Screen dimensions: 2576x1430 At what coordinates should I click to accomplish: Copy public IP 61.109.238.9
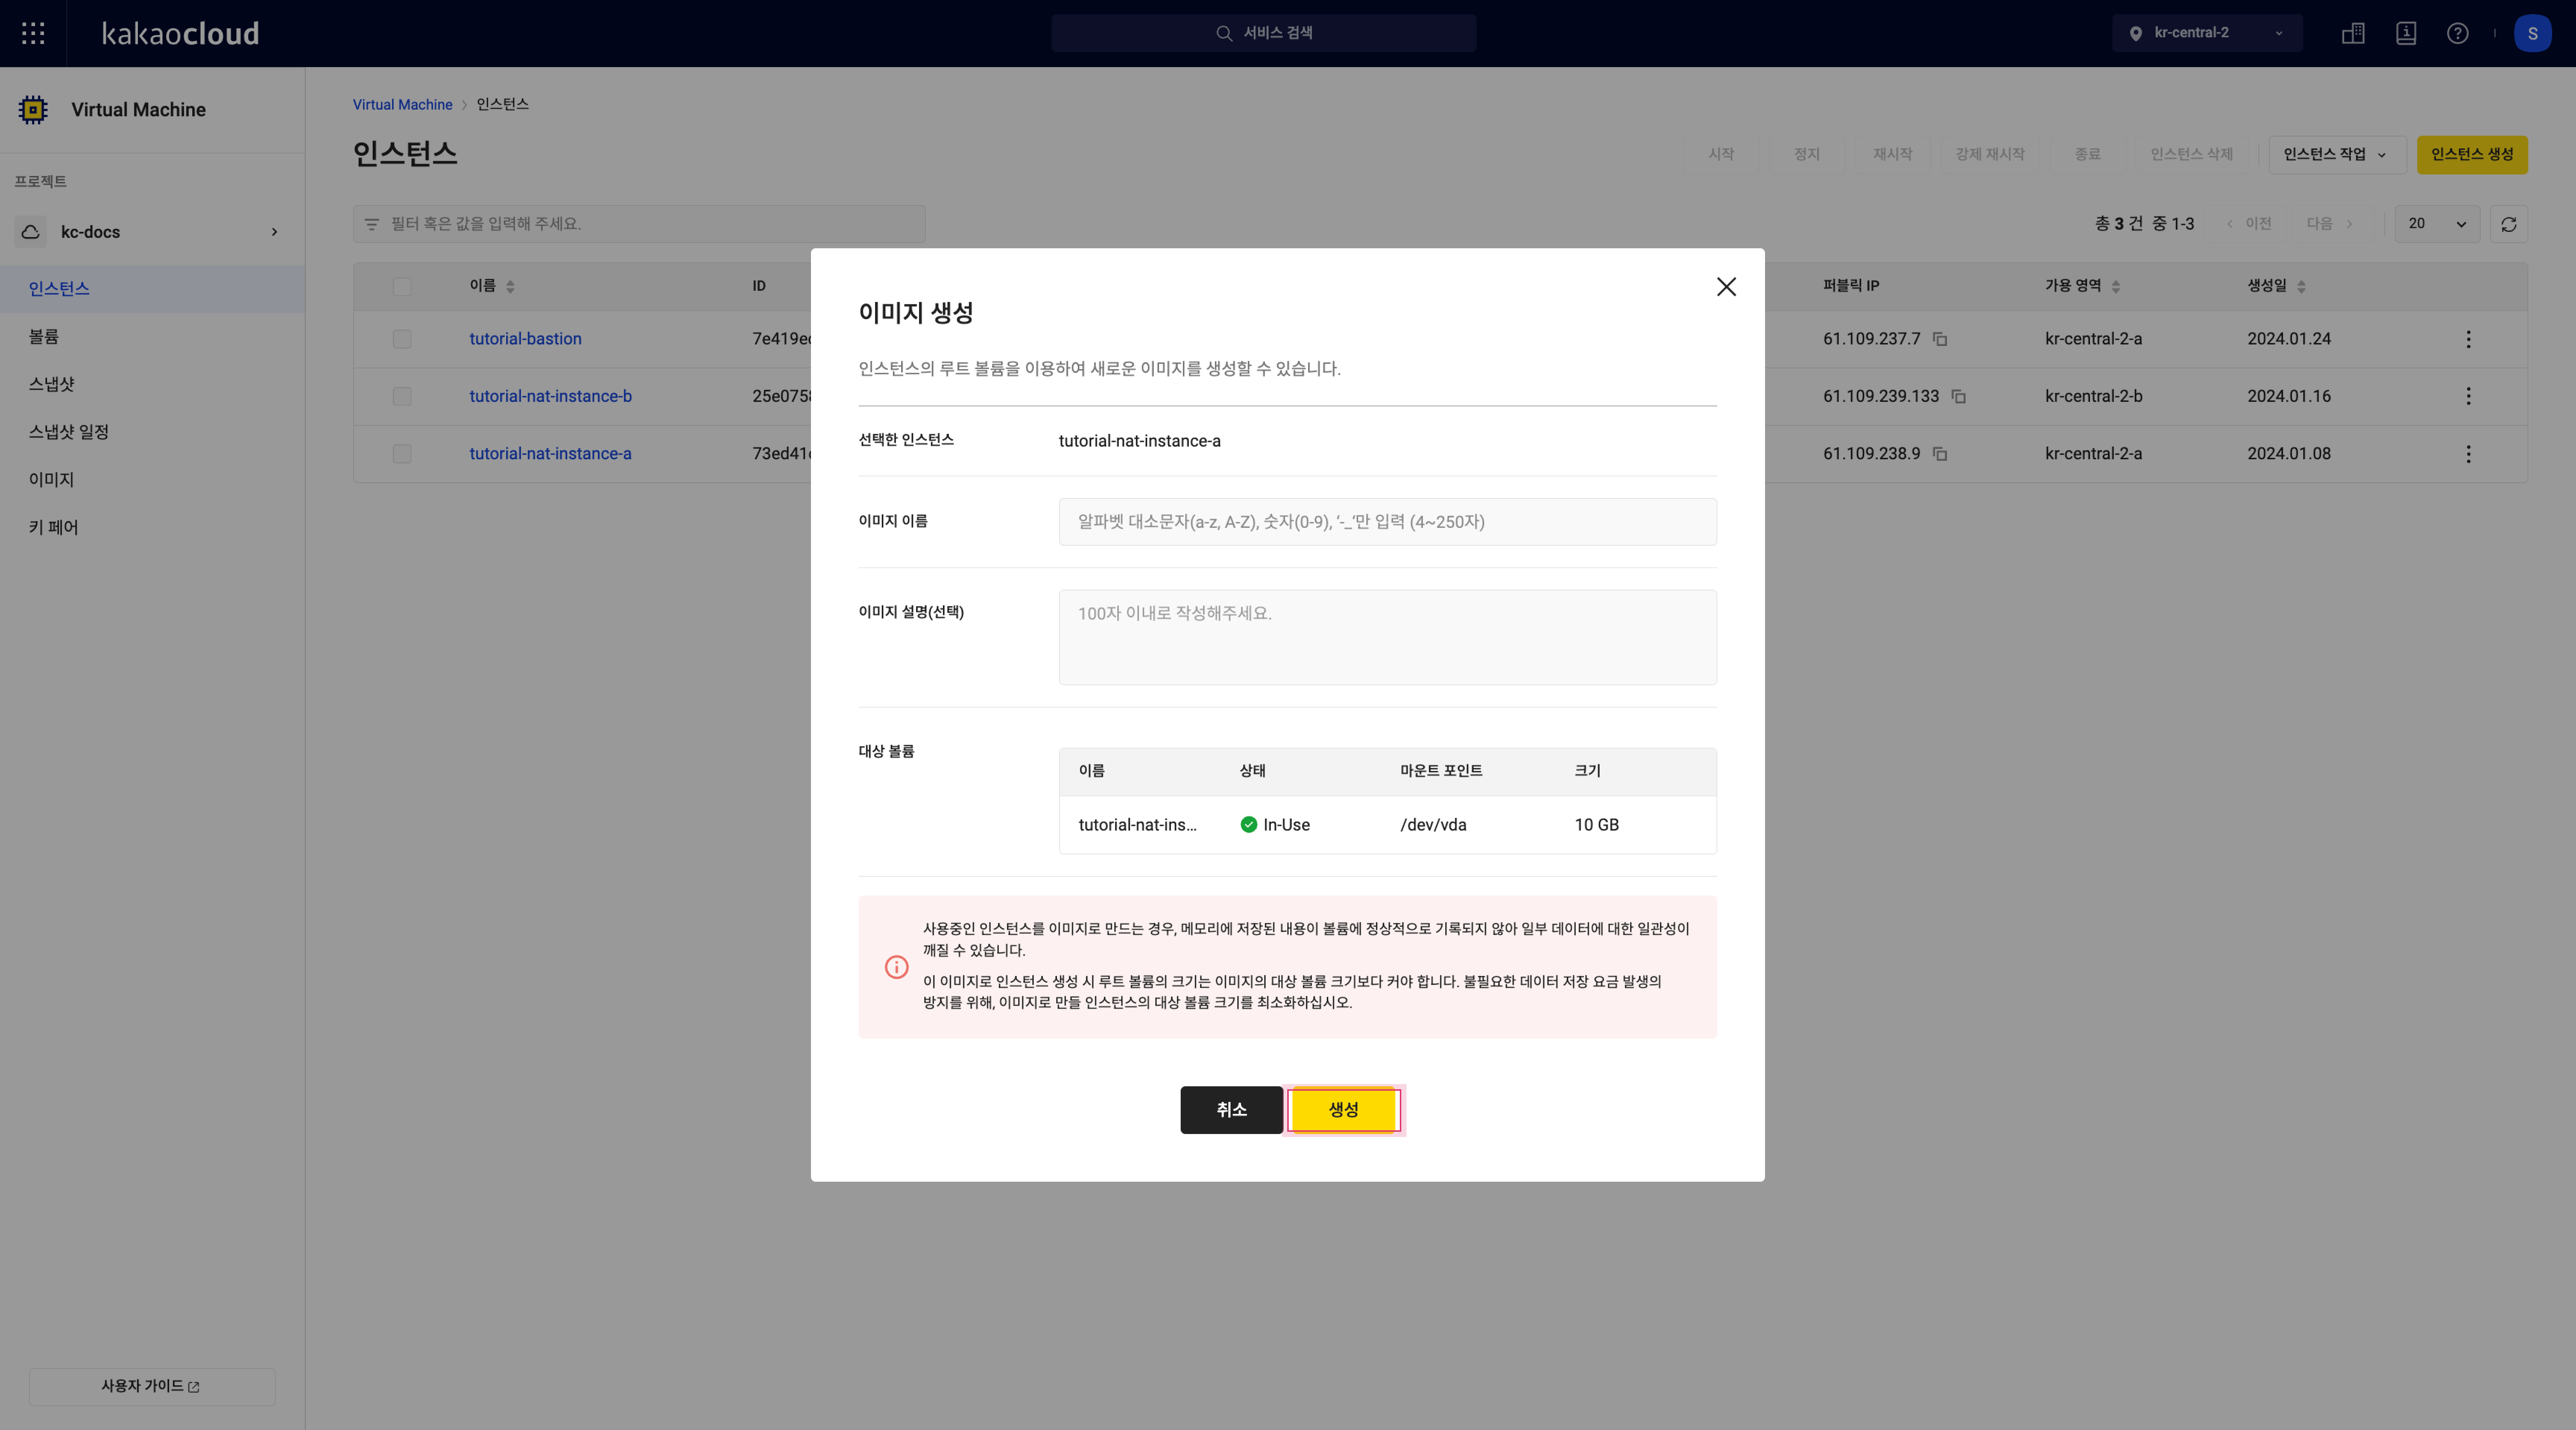(1940, 454)
